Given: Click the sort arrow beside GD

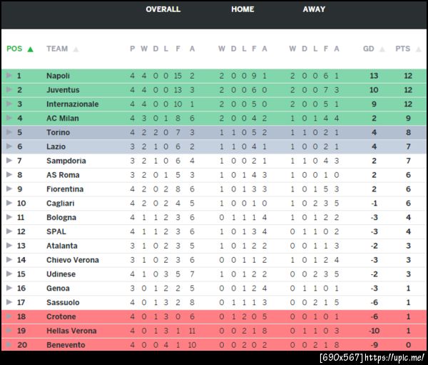Looking at the screenshot, I should [382, 49].
